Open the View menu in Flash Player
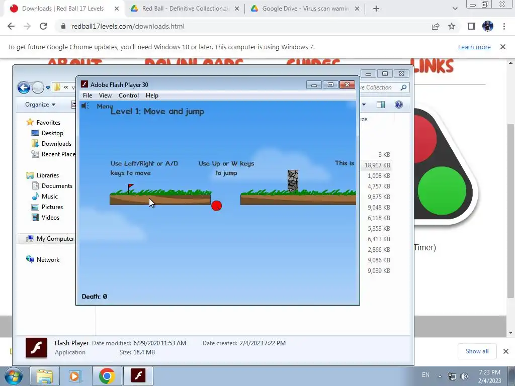This screenshot has width=515, height=386. 105,95
